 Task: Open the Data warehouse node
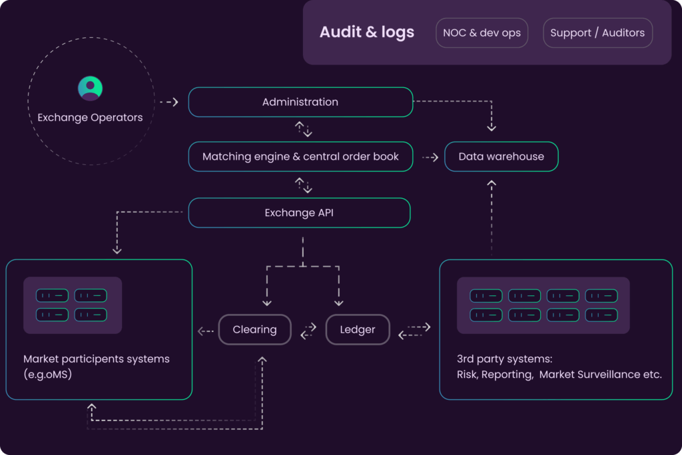click(502, 156)
